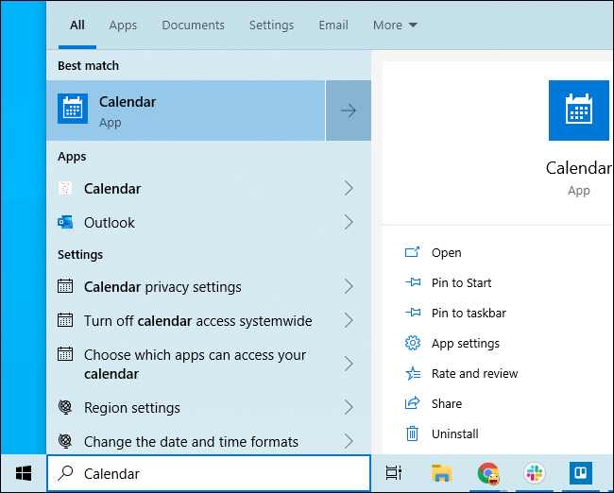The width and height of the screenshot is (614, 493).
Task: Click the Calendar privacy settings icon
Action: pyautogui.click(x=65, y=286)
